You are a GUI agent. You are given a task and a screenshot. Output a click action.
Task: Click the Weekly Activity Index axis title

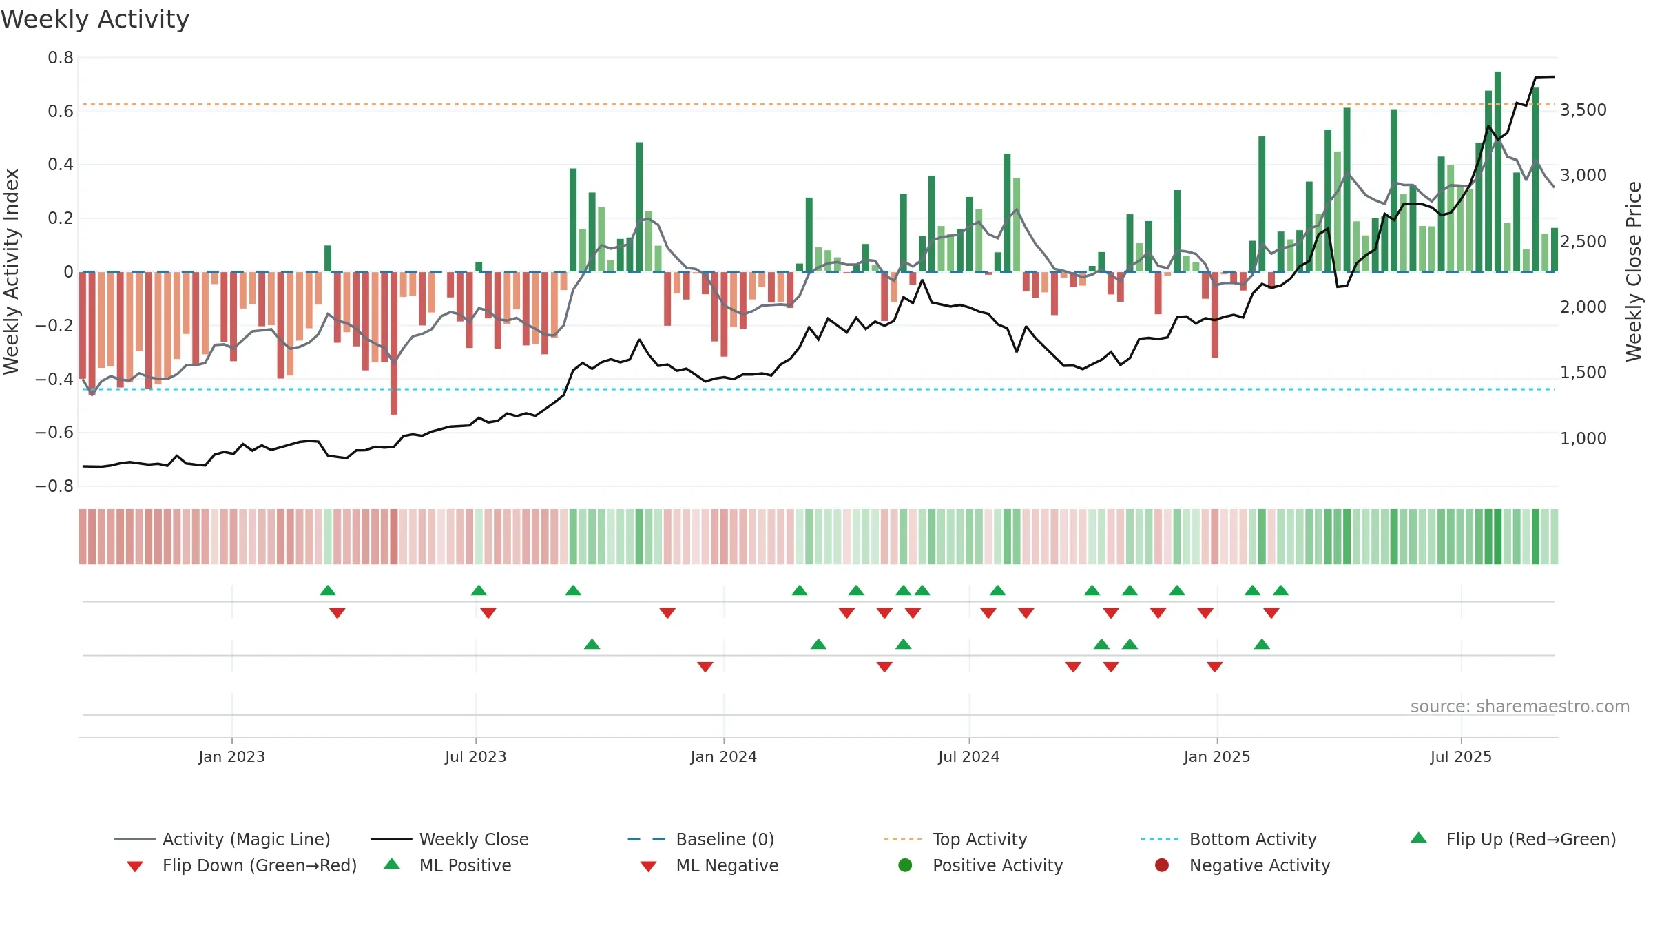click(x=11, y=271)
